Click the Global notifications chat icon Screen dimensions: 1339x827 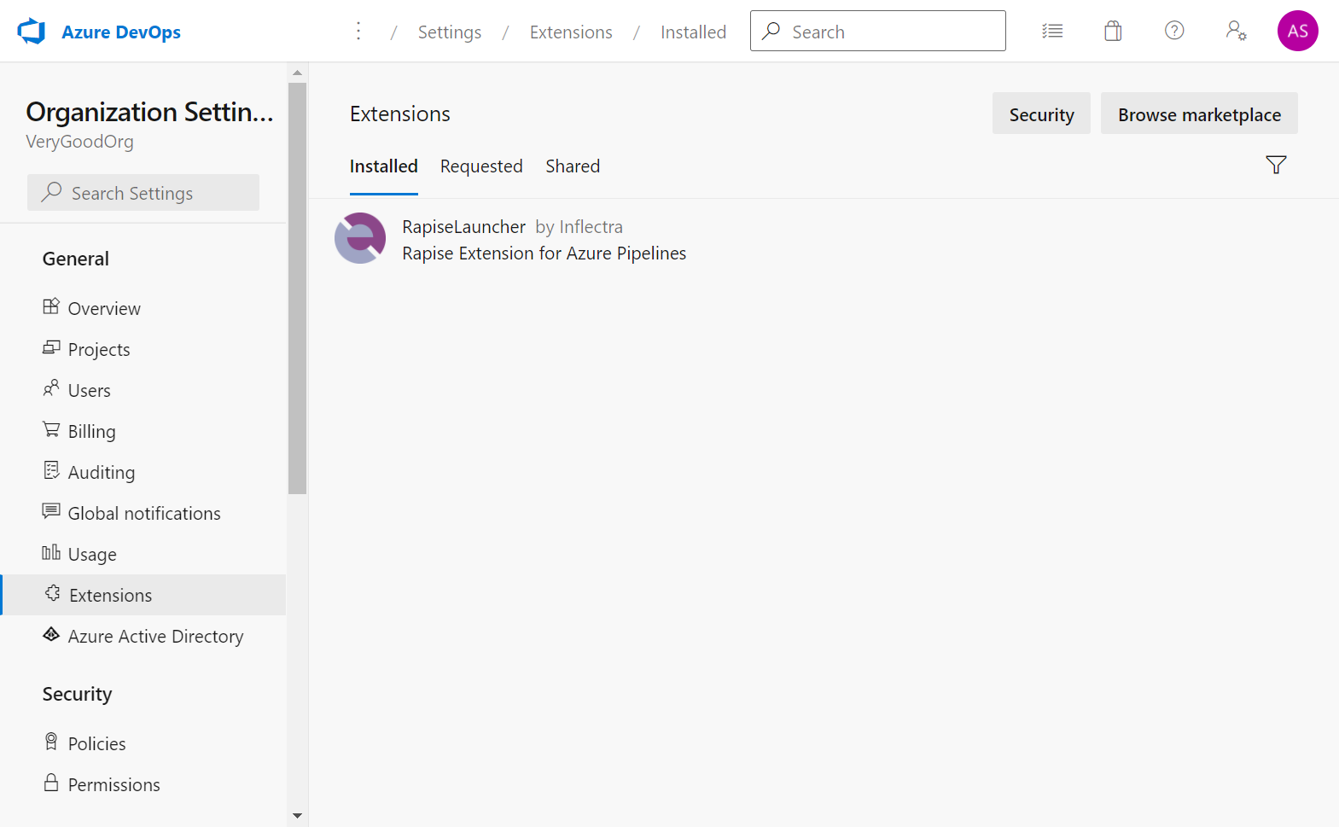click(x=51, y=511)
